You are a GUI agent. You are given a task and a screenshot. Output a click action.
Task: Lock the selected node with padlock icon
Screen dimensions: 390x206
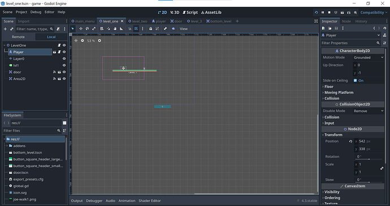pyautogui.click(x=150, y=29)
